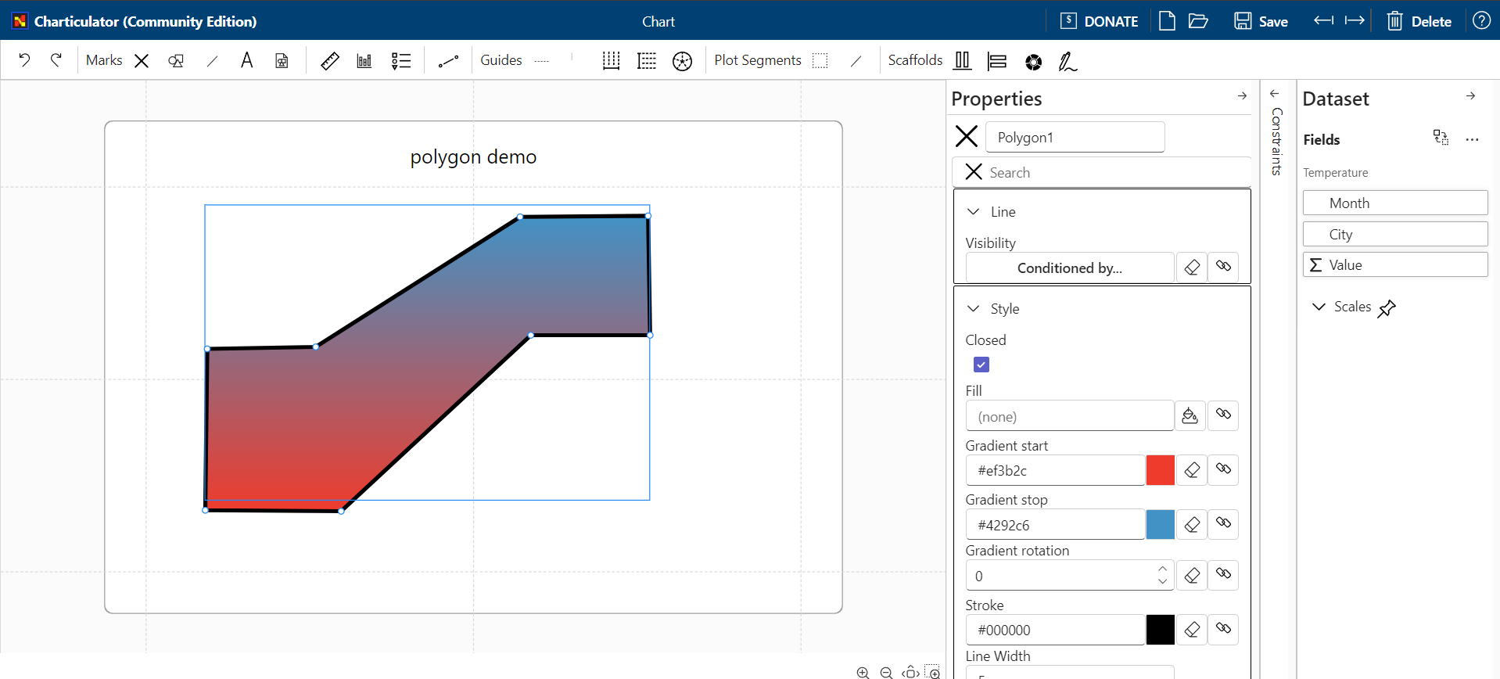This screenshot has width=1500, height=679.
Task: Open an existing chart file
Action: (x=1198, y=21)
